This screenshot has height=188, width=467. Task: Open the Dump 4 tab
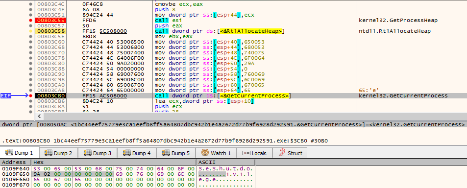pos(137,153)
